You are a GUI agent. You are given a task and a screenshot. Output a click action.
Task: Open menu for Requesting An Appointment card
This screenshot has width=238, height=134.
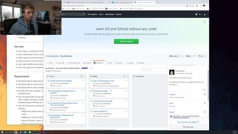coord(83,115)
